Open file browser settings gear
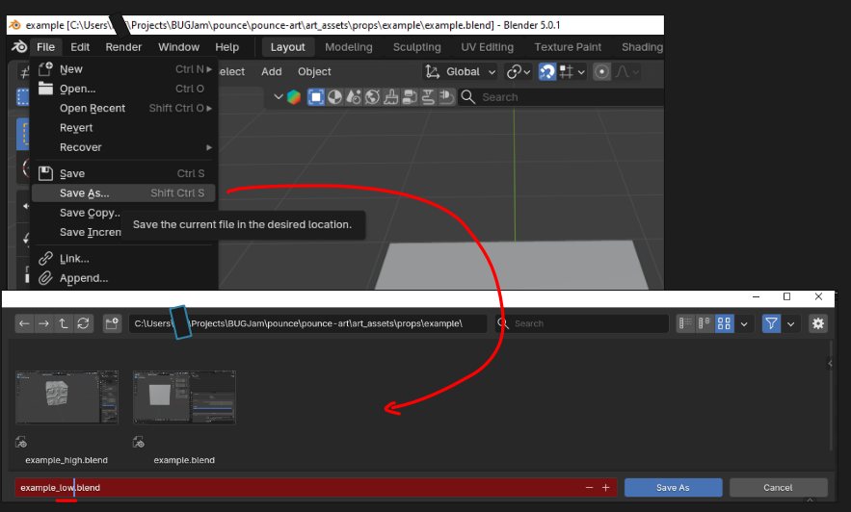 click(818, 324)
